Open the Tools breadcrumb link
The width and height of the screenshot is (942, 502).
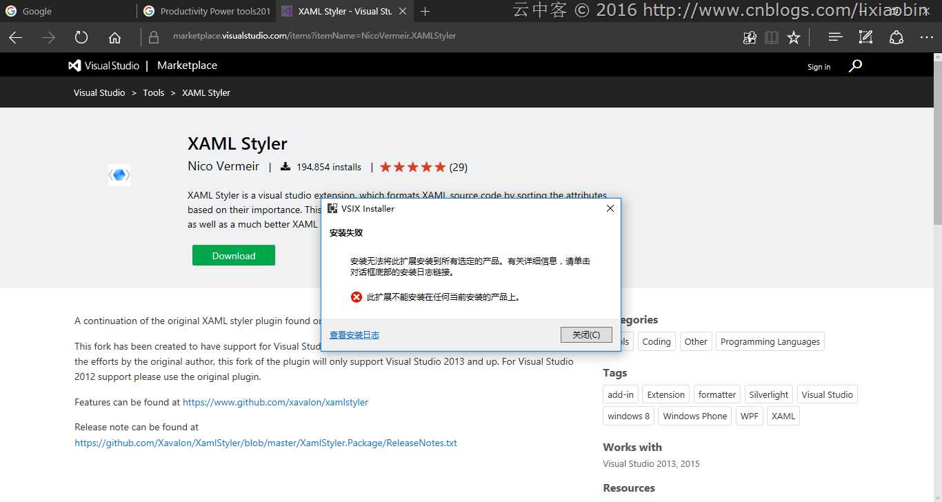click(x=154, y=92)
